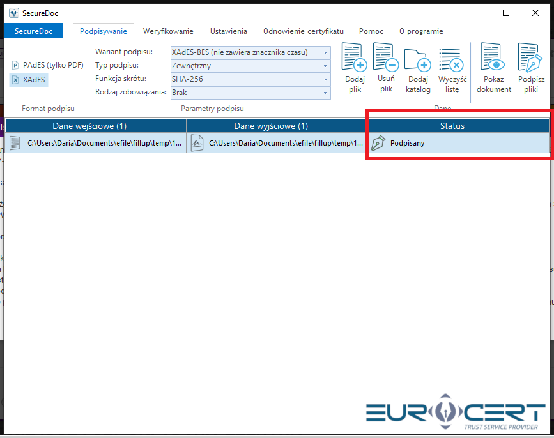Click the Dane wyjściowe (1) column header
Image resolution: width=554 pixels, height=438 pixels.
(276, 126)
